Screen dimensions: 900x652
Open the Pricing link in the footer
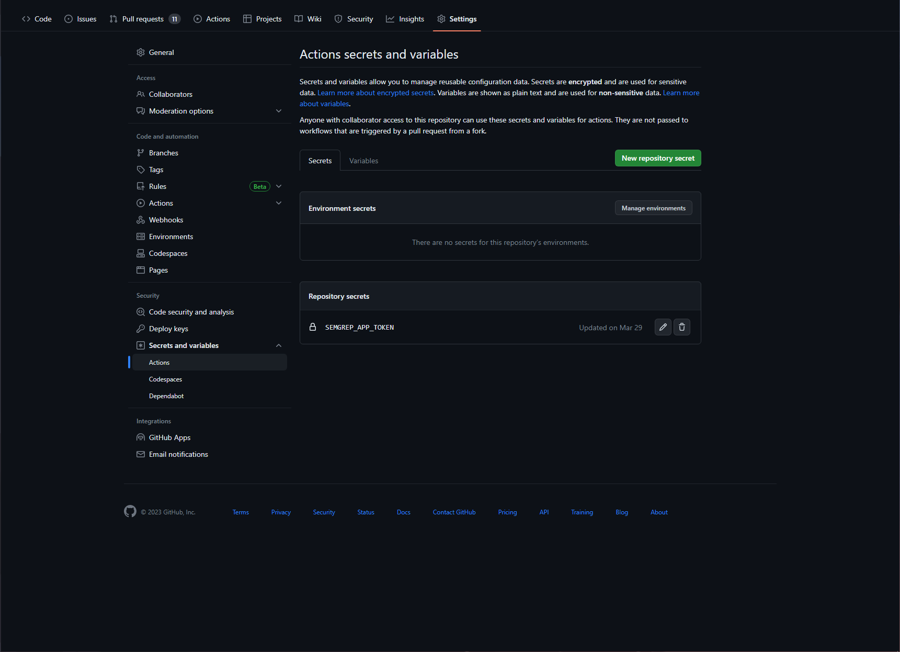[x=507, y=512]
